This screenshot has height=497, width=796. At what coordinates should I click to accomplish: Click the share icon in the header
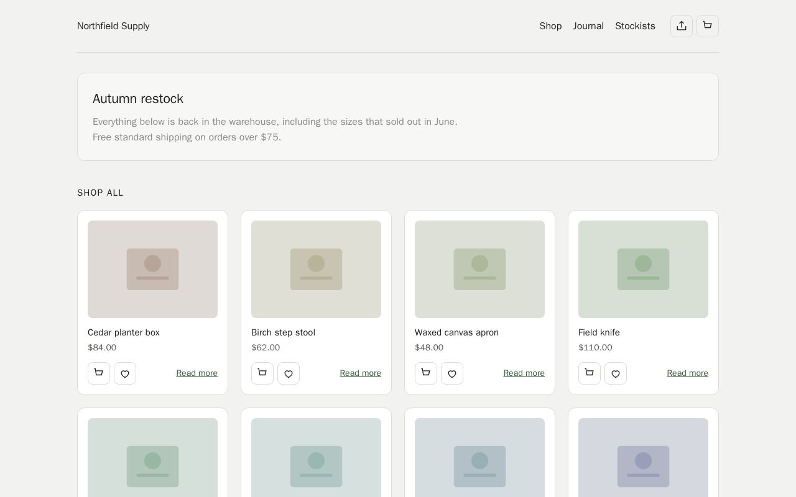click(x=682, y=26)
